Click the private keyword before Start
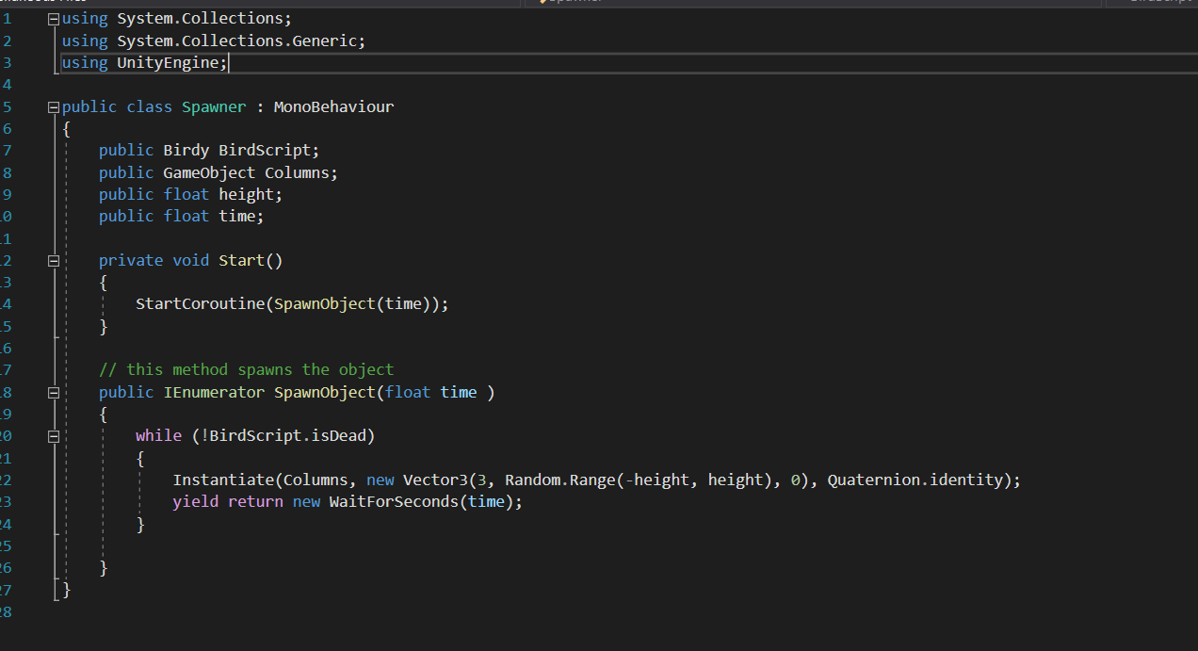The height and width of the screenshot is (651, 1198). pos(131,260)
